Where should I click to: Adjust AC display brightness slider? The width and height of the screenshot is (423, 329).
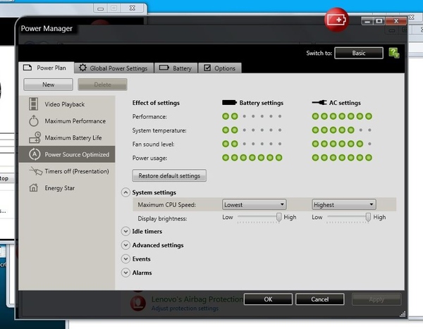(368, 217)
